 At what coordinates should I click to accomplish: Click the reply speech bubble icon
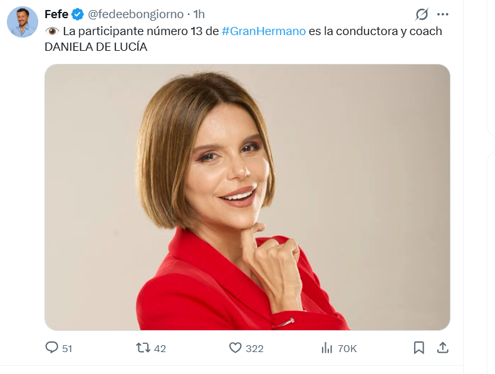(52, 348)
